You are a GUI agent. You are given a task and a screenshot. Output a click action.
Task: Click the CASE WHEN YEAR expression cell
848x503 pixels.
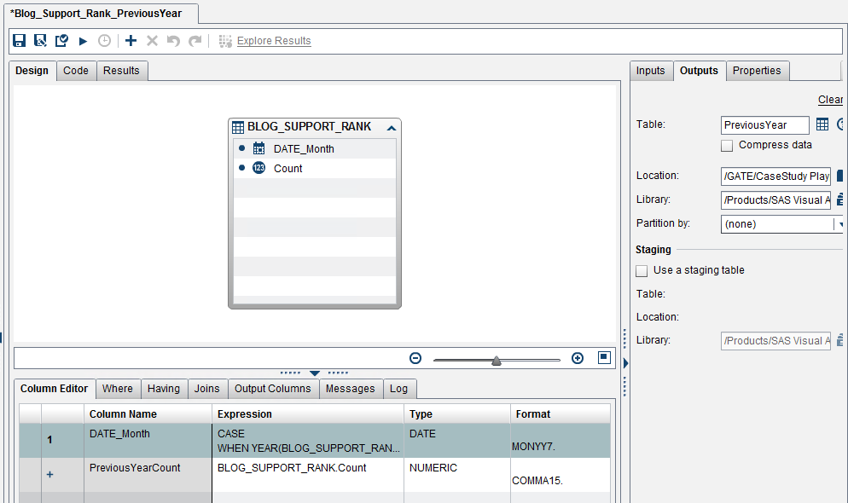click(x=308, y=440)
